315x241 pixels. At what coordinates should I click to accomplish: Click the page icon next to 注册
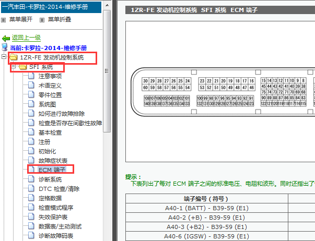[x=31, y=142]
